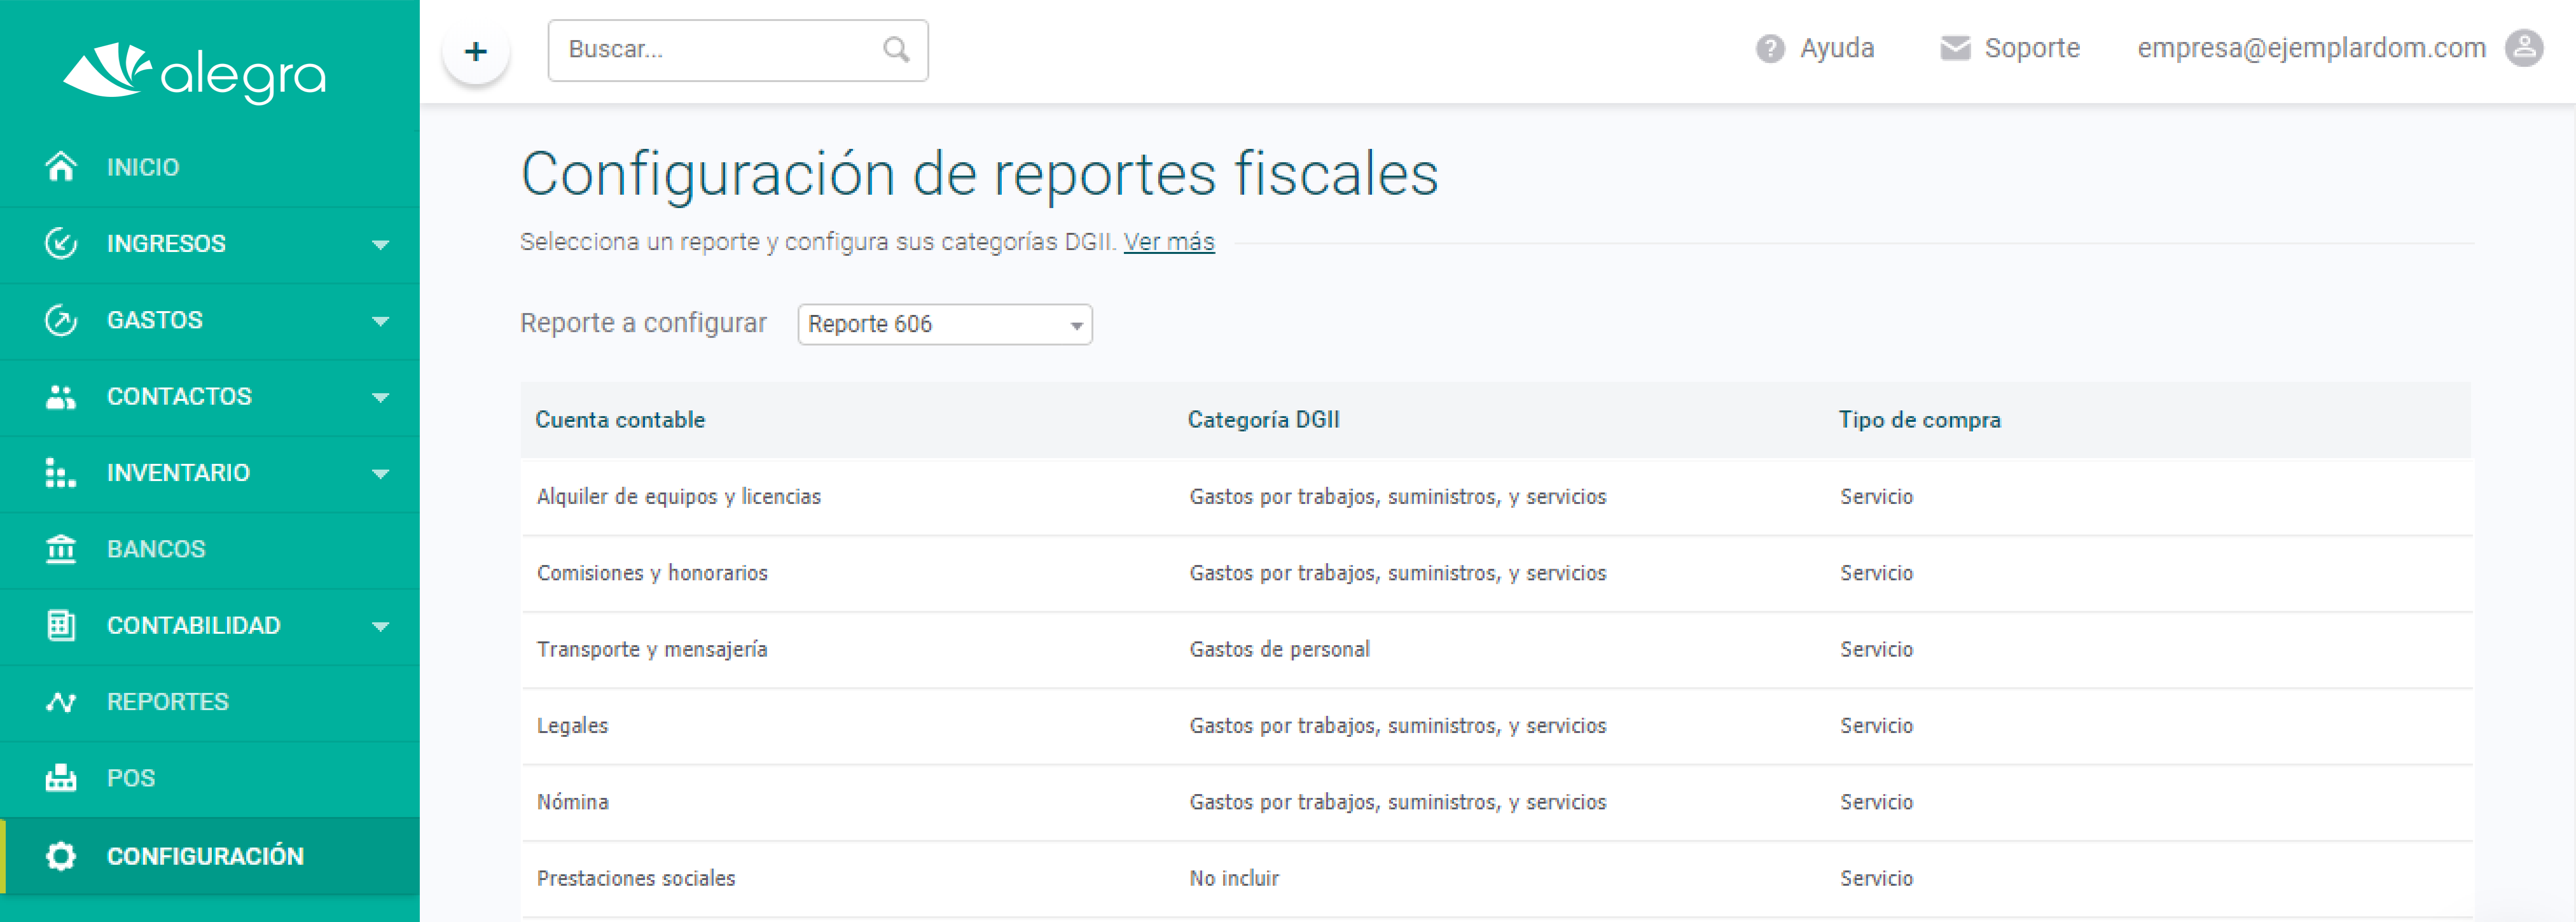Click the Inicio home icon

(x=61, y=166)
